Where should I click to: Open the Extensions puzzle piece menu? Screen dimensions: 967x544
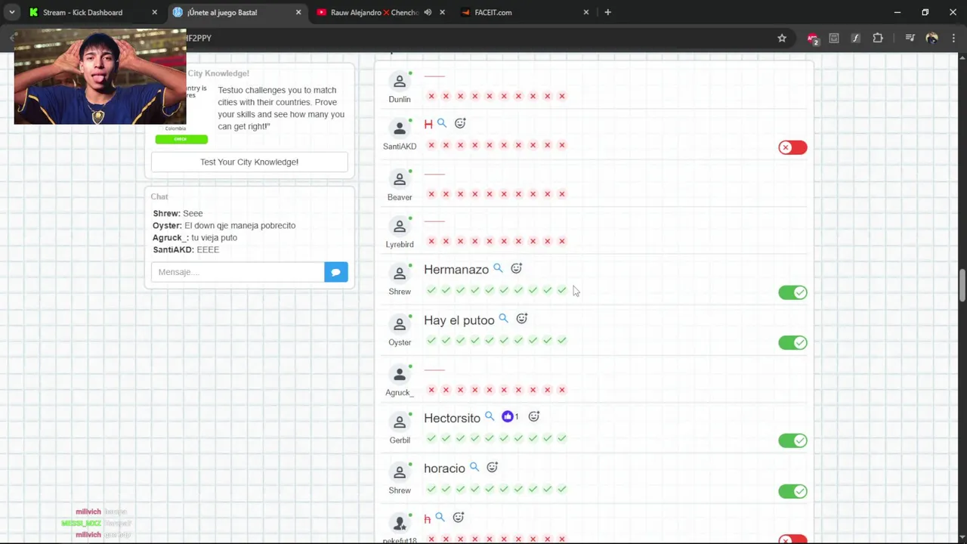[878, 38]
